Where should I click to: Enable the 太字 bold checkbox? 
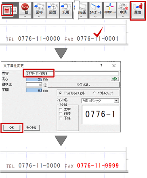[x=61, y=109]
